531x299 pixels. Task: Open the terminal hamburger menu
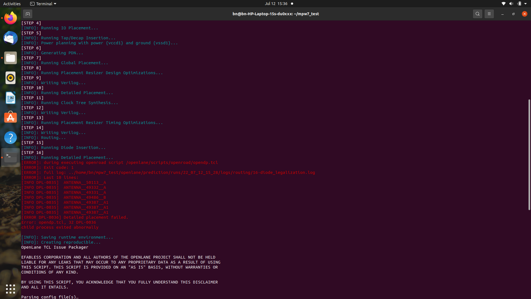point(489,14)
